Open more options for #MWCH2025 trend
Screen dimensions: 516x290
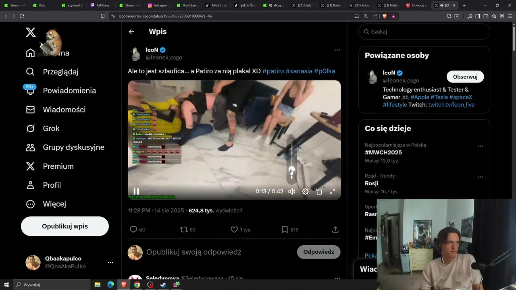(480, 146)
